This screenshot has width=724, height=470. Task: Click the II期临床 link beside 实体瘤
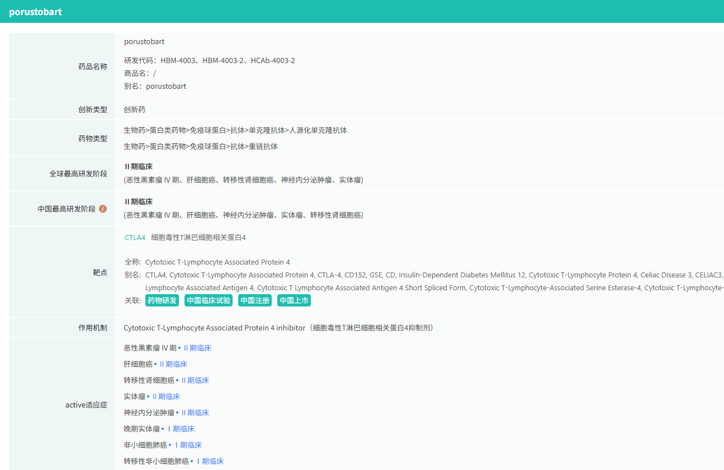[x=165, y=397]
